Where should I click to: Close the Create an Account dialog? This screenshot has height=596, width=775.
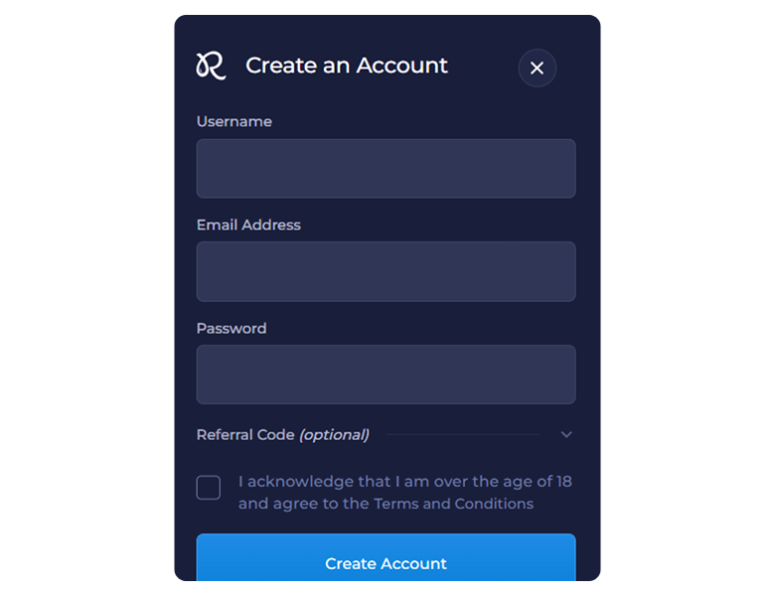point(537,68)
